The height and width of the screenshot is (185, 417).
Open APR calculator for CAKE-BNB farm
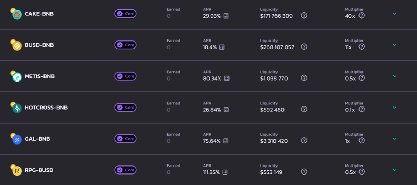pyautogui.click(x=226, y=16)
